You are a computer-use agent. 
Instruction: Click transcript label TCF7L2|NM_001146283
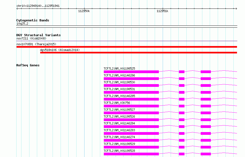[x=119, y=130]
